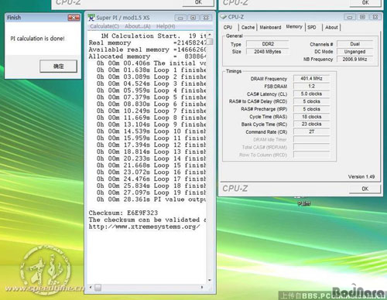Click the DC Mode field showing Unganged

355,52
